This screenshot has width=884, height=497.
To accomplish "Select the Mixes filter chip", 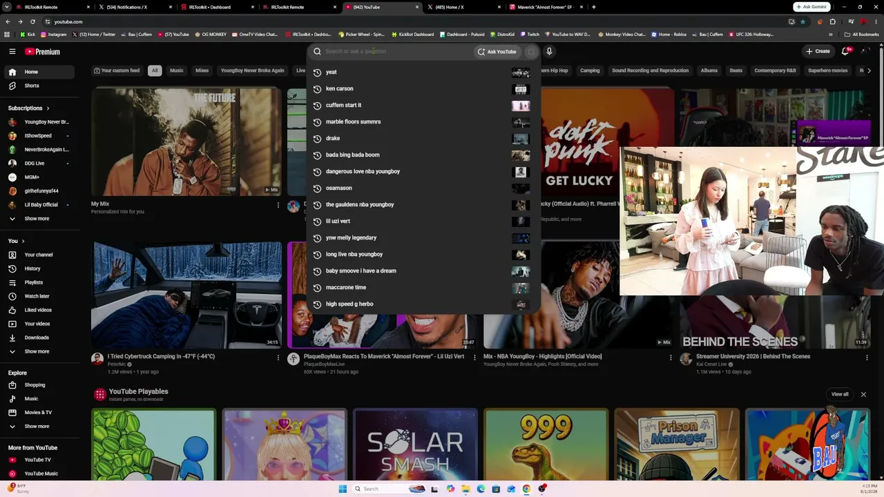I will [x=202, y=70].
